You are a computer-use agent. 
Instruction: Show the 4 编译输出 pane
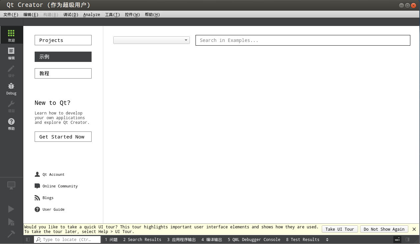pos(212,240)
